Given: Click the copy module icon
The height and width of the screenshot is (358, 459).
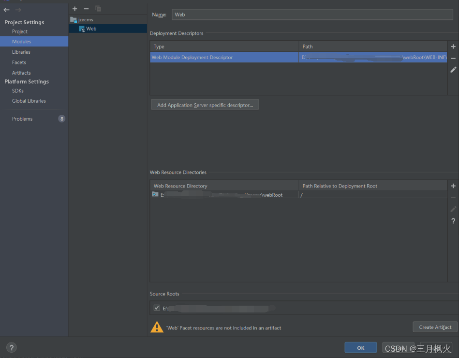Looking at the screenshot, I should click(98, 9).
